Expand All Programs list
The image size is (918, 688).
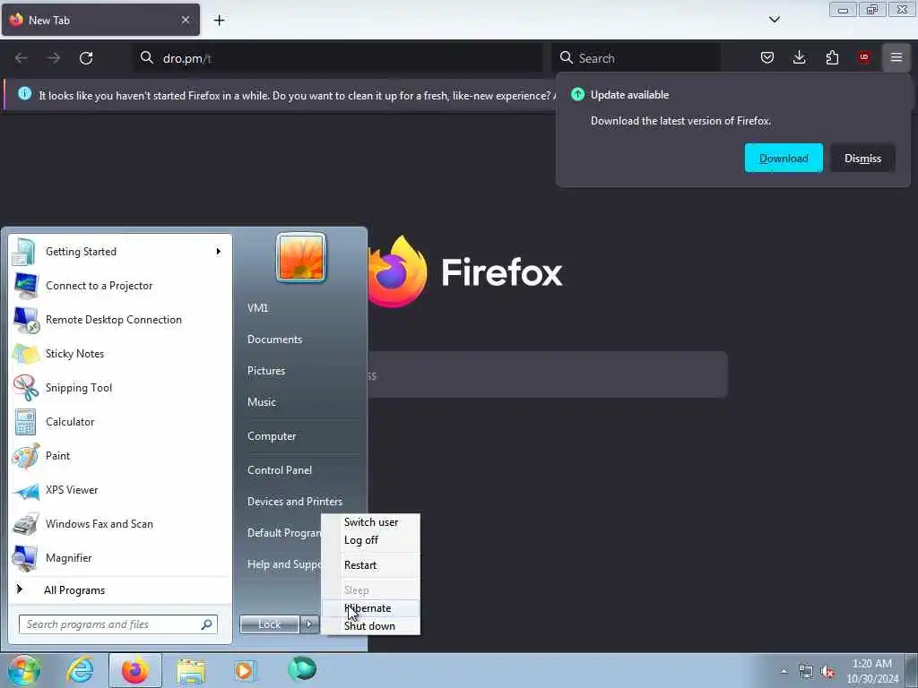[x=120, y=590]
